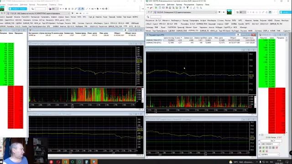Select hand pan tool in left toolbar
This screenshot has height=164, width=292.
83,9
